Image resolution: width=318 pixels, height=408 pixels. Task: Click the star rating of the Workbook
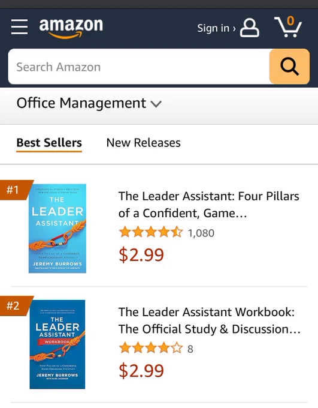point(151,348)
